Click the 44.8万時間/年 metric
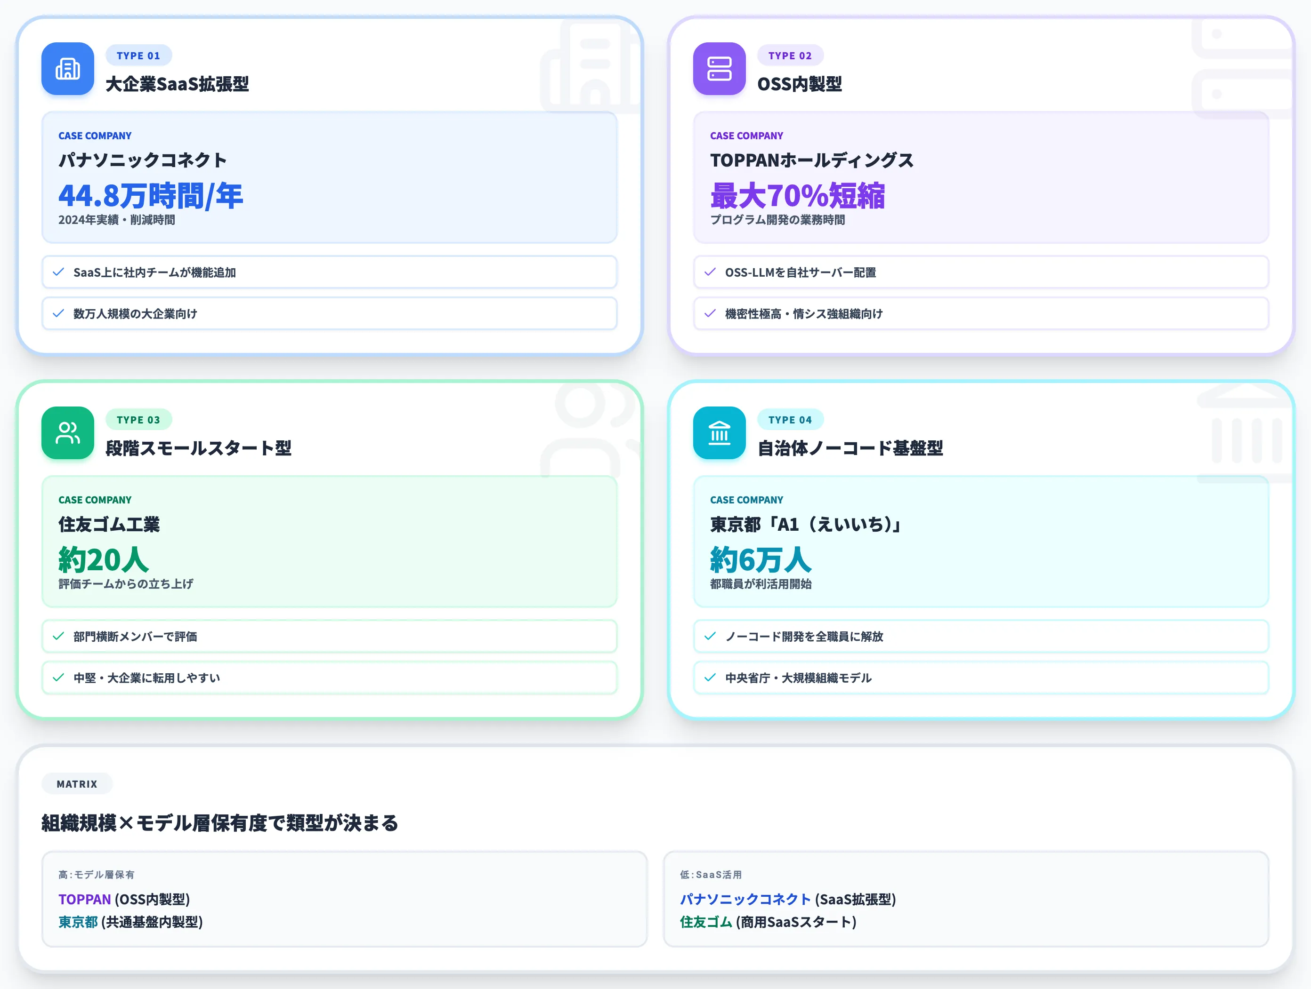Image resolution: width=1311 pixels, height=989 pixels. tap(151, 196)
